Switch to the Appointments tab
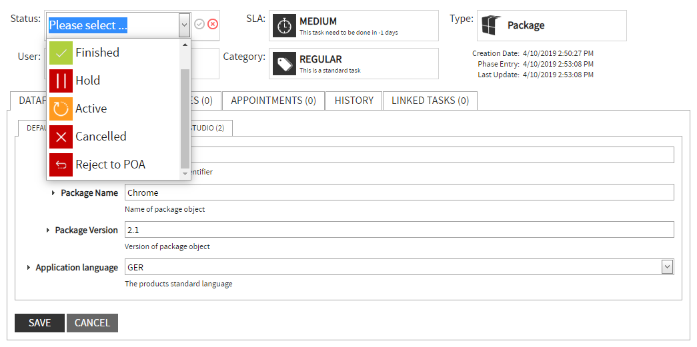This screenshot has width=697, height=347. point(273,101)
